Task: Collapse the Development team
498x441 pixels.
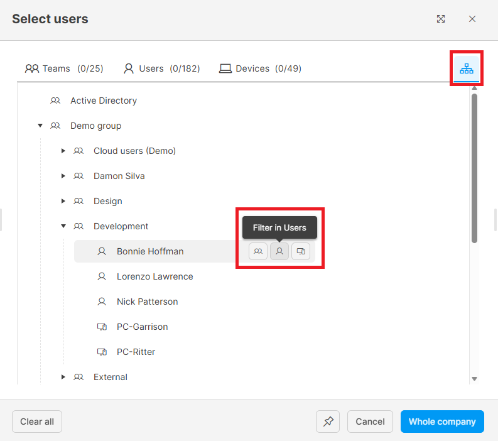Action: pyautogui.click(x=63, y=226)
